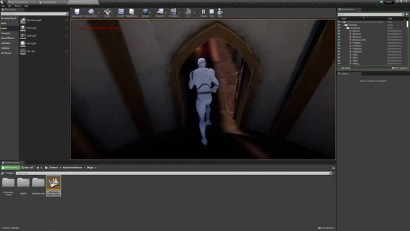Open the File menu
410x231 pixels.
(3, 6)
